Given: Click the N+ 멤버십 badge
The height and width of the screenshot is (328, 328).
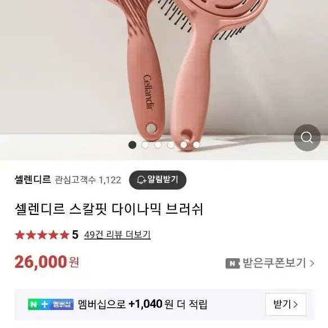Looking at the screenshot, I should pyautogui.click(x=51, y=304).
